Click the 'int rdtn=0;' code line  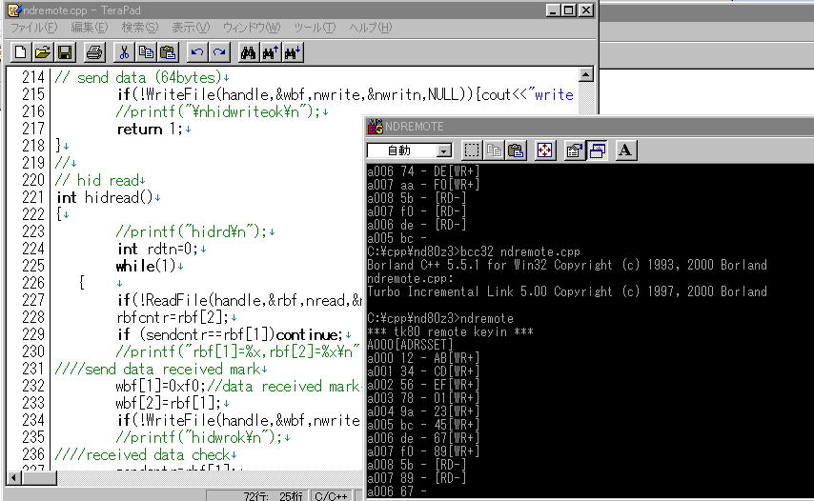click(158, 249)
